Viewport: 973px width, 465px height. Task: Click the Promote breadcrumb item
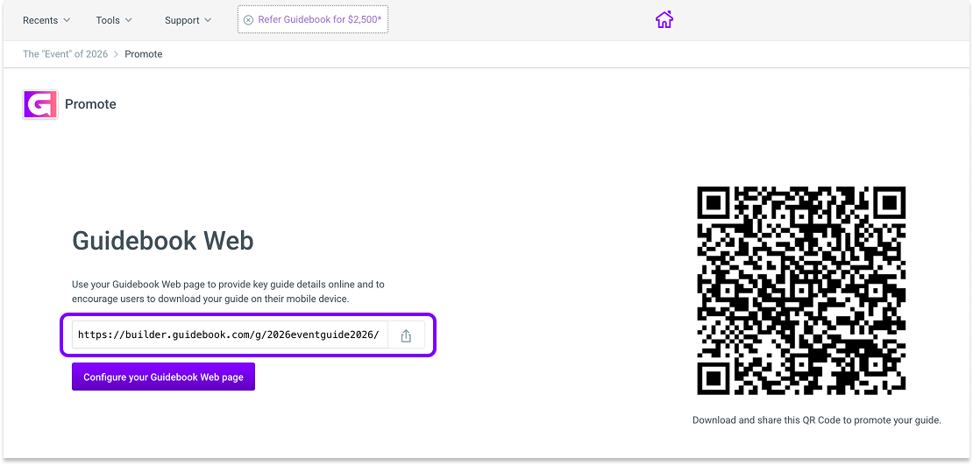[x=144, y=54]
